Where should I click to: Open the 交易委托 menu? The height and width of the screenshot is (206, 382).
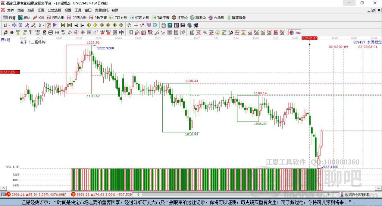(x=101, y=10)
